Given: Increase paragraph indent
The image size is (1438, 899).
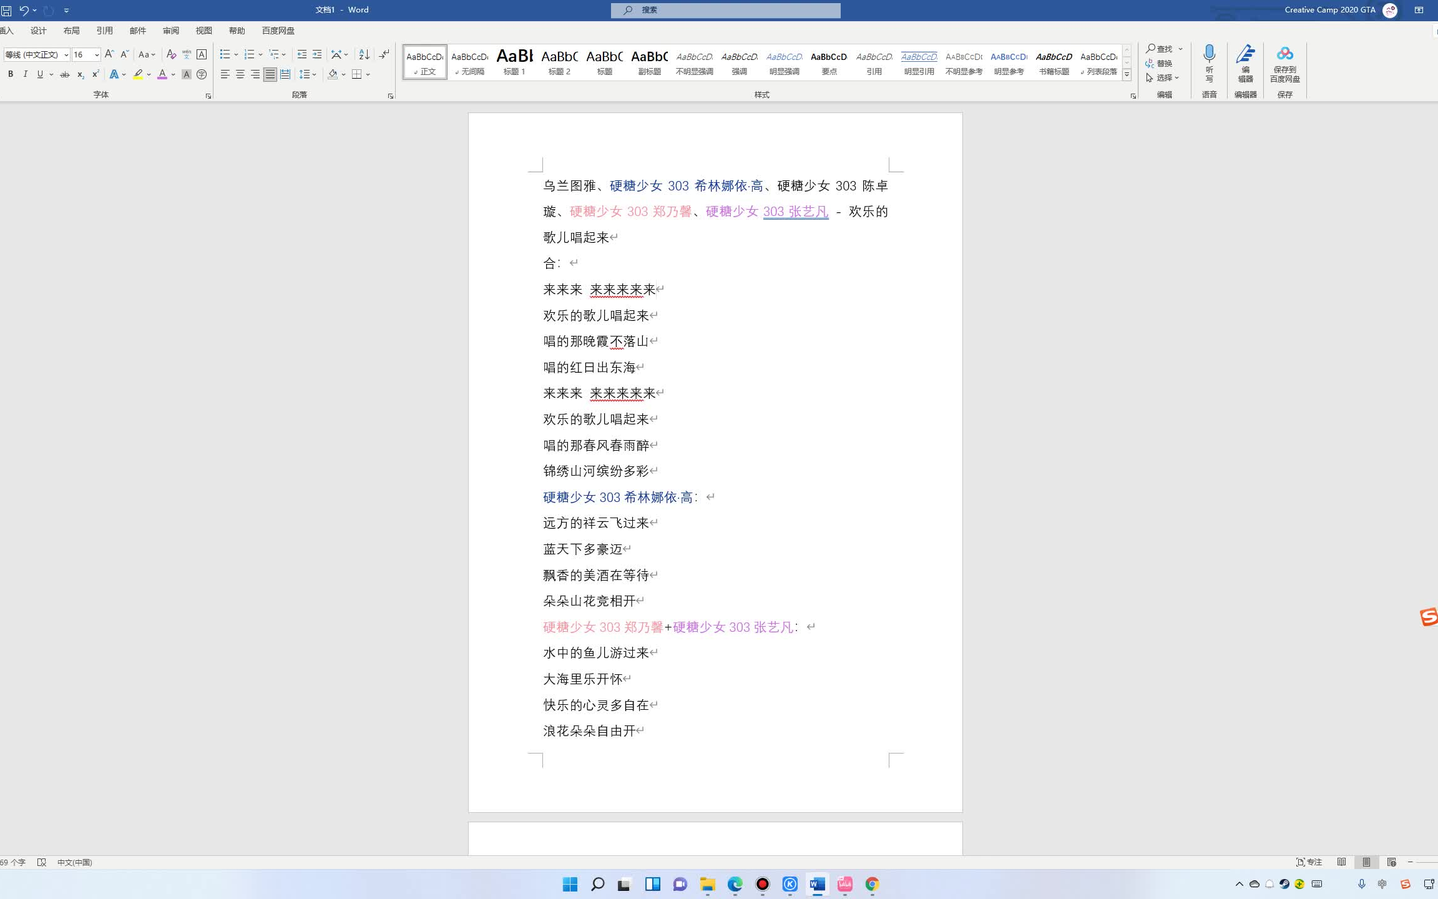Looking at the screenshot, I should click(x=317, y=54).
